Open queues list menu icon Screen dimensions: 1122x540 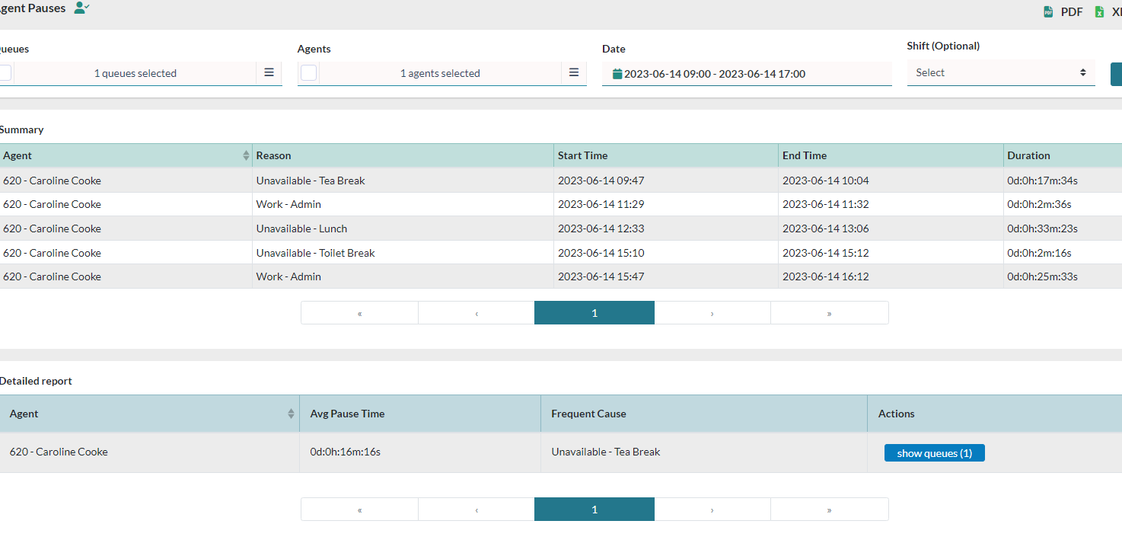click(x=269, y=73)
